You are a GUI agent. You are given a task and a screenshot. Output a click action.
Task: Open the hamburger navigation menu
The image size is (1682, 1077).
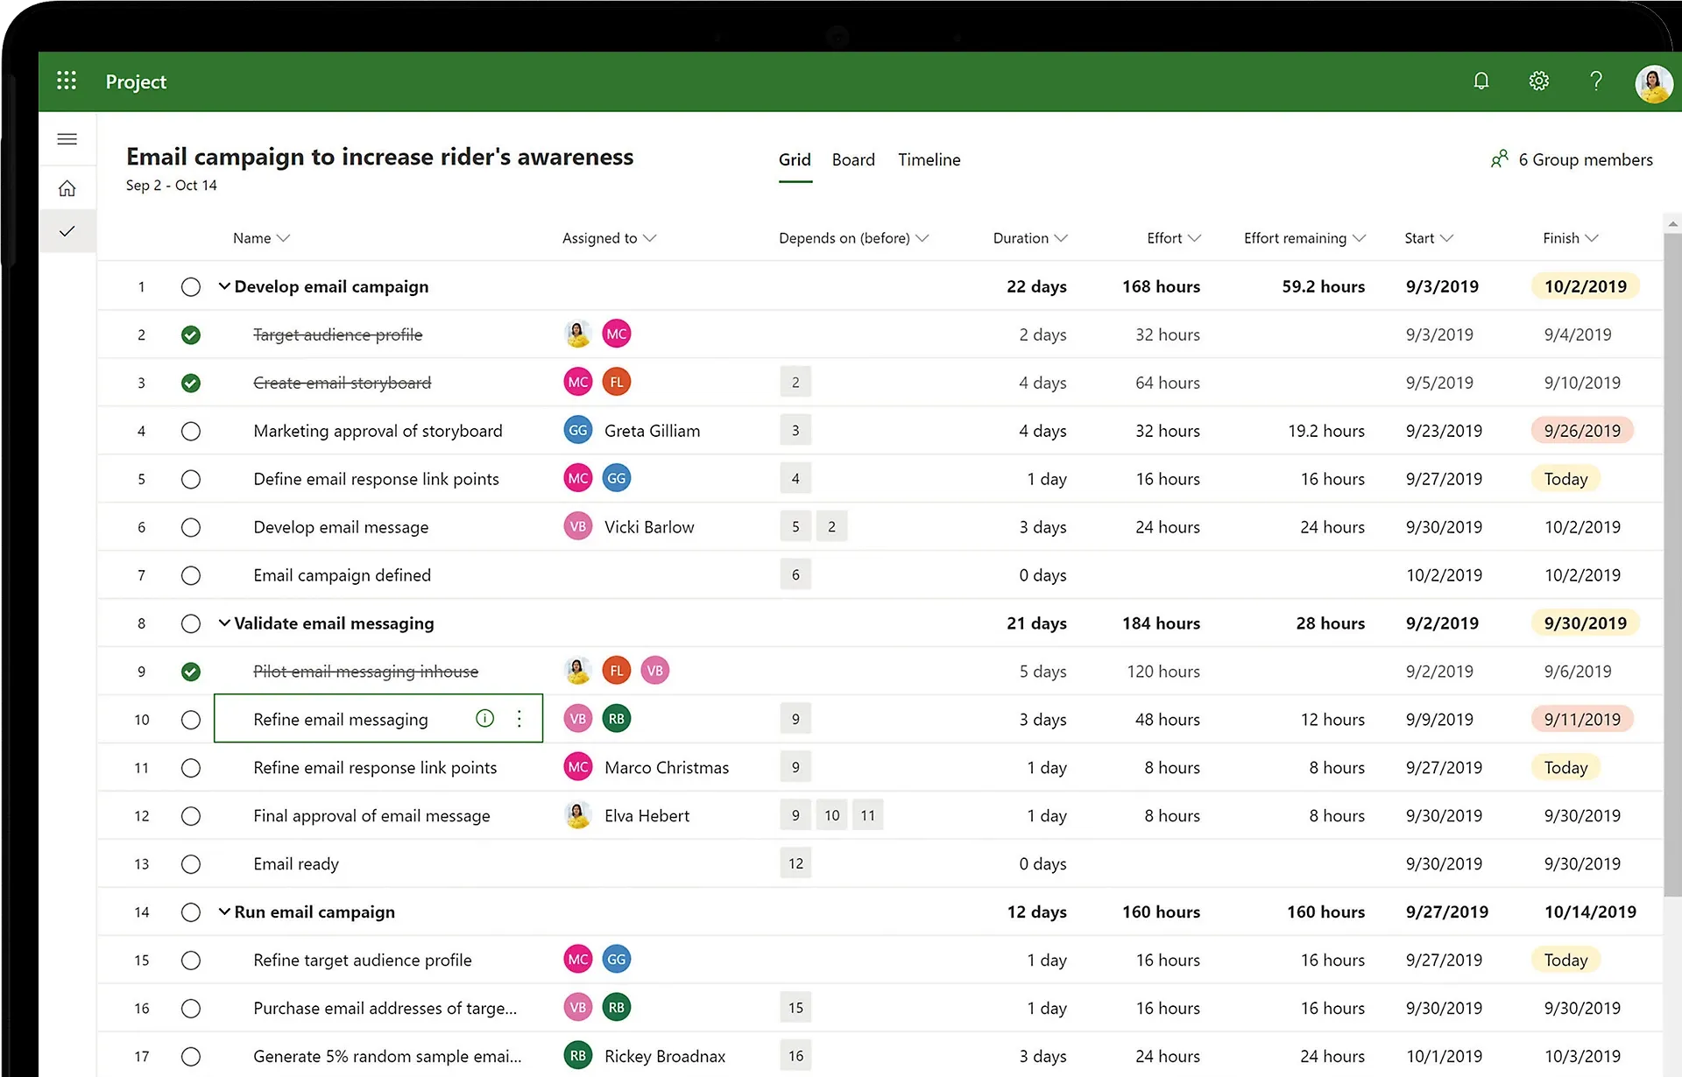pyautogui.click(x=67, y=139)
